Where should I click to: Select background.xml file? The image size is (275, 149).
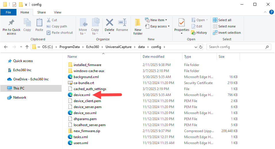[86, 77]
